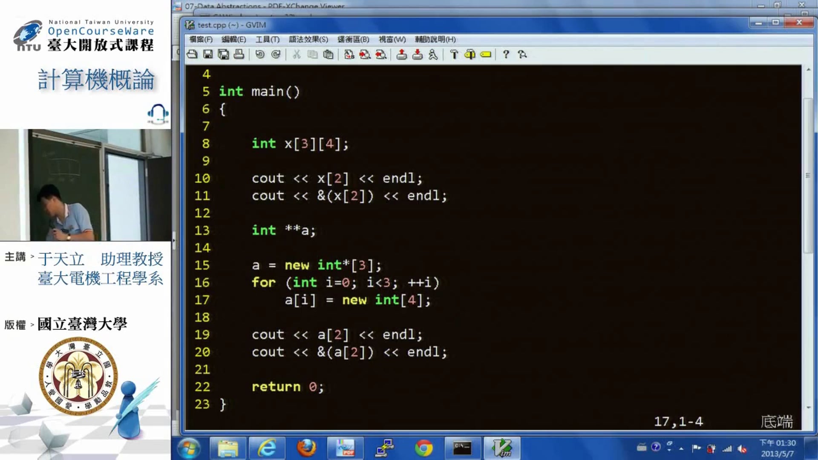Run Make with the hammer icon
The height and width of the screenshot is (460, 818).
pos(454,55)
